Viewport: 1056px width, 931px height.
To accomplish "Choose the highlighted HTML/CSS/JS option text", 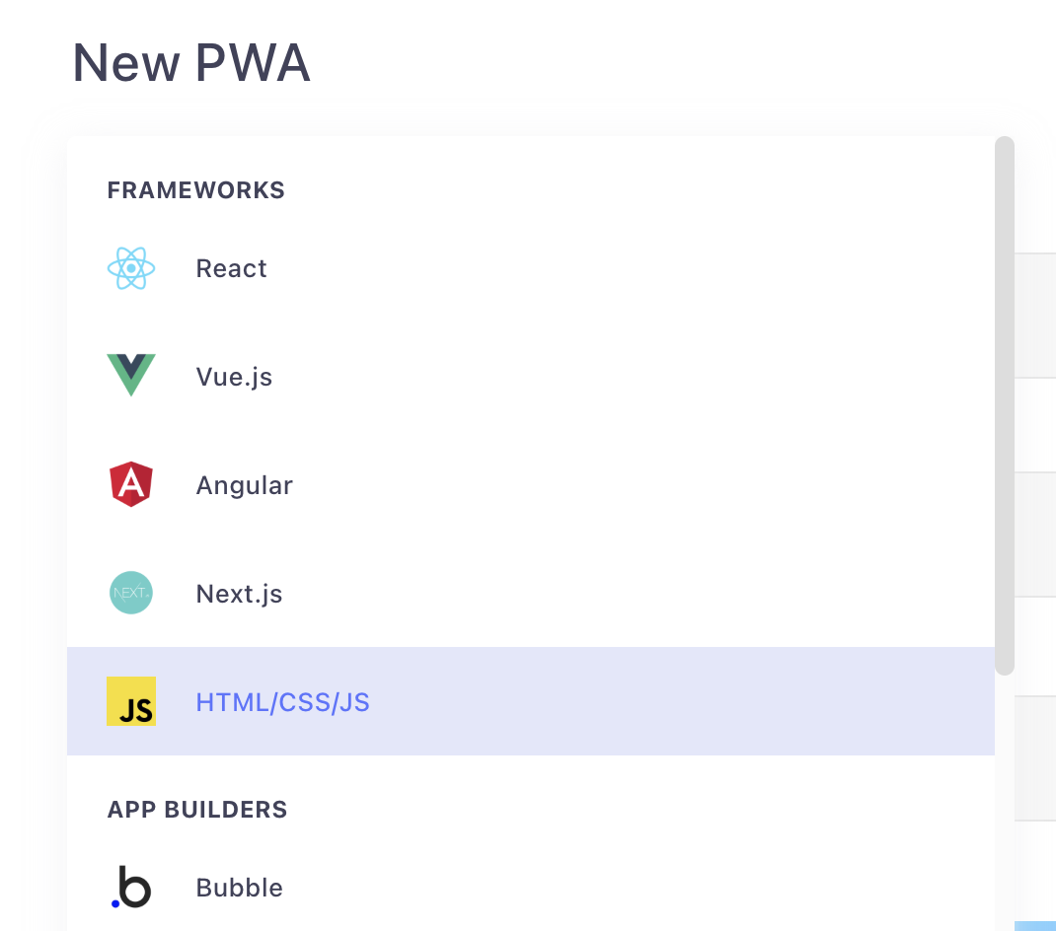I will click(283, 702).
